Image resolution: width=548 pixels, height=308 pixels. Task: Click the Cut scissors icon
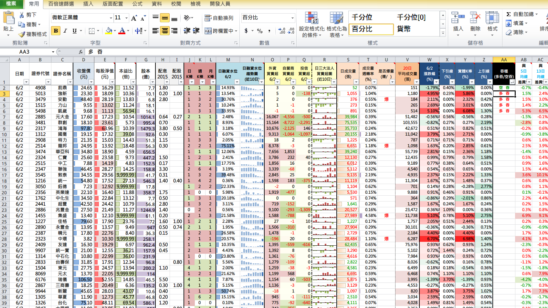click(22, 15)
